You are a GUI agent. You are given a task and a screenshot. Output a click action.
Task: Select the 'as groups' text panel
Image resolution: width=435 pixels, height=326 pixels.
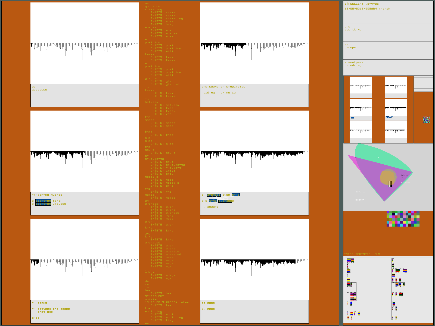pyautogui.click(x=388, y=51)
